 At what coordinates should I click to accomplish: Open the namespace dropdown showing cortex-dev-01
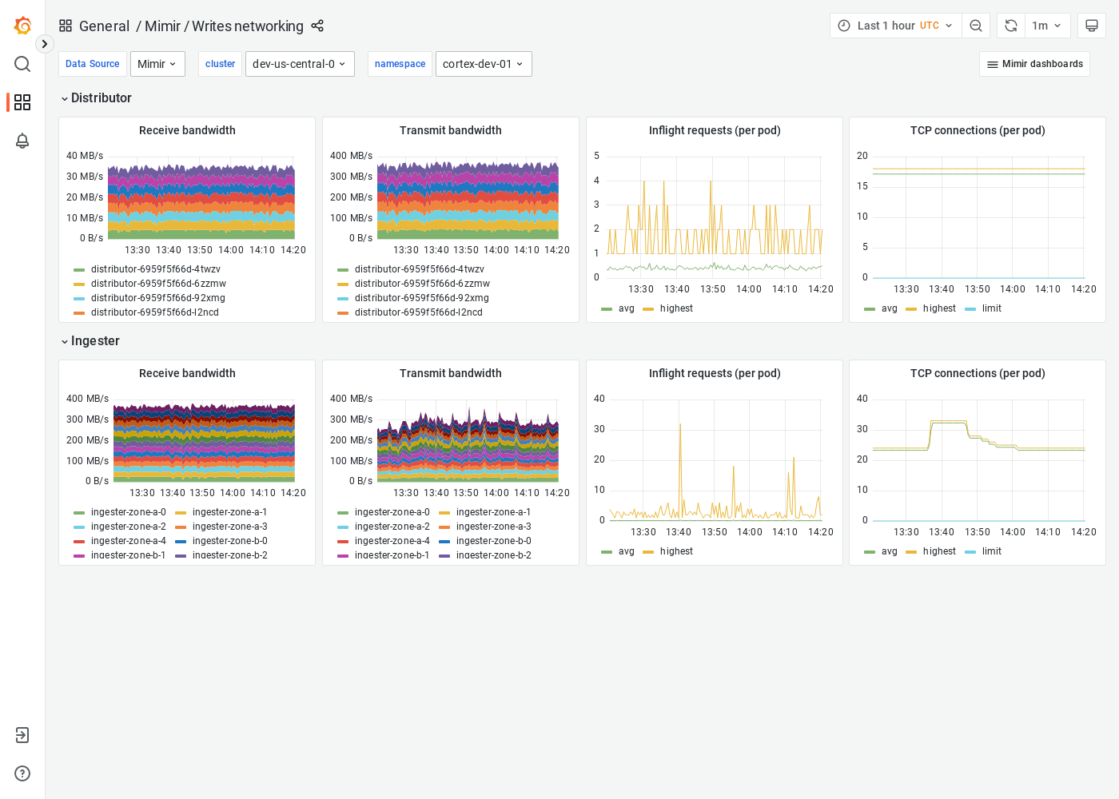tap(484, 63)
